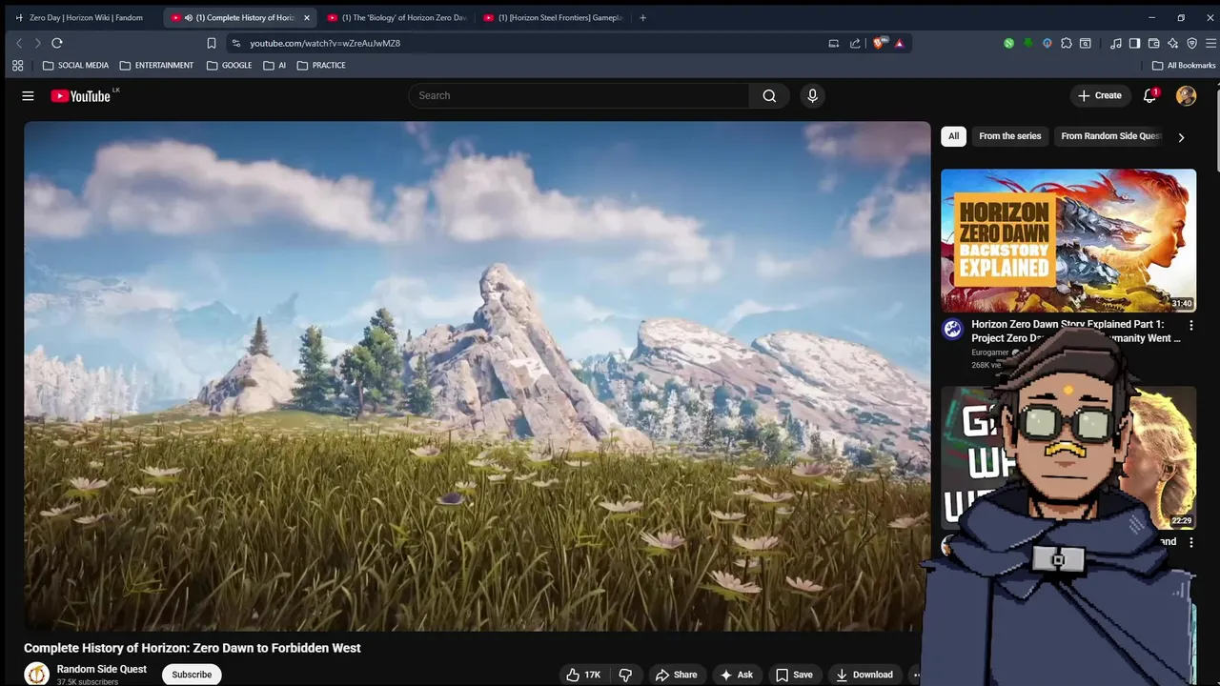Image resolution: width=1220 pixels, height=686 pixels.
Task: Click the Create button
Action: (1099, 95)
